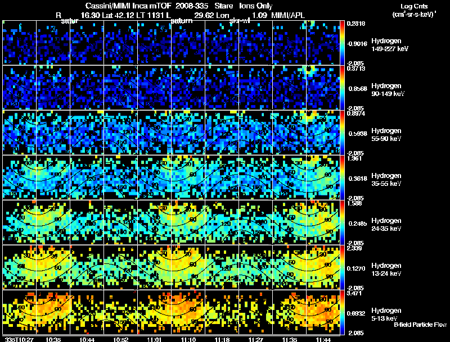Click the color bar for Hydrogen 24-35 keV

tap(342, 222)
